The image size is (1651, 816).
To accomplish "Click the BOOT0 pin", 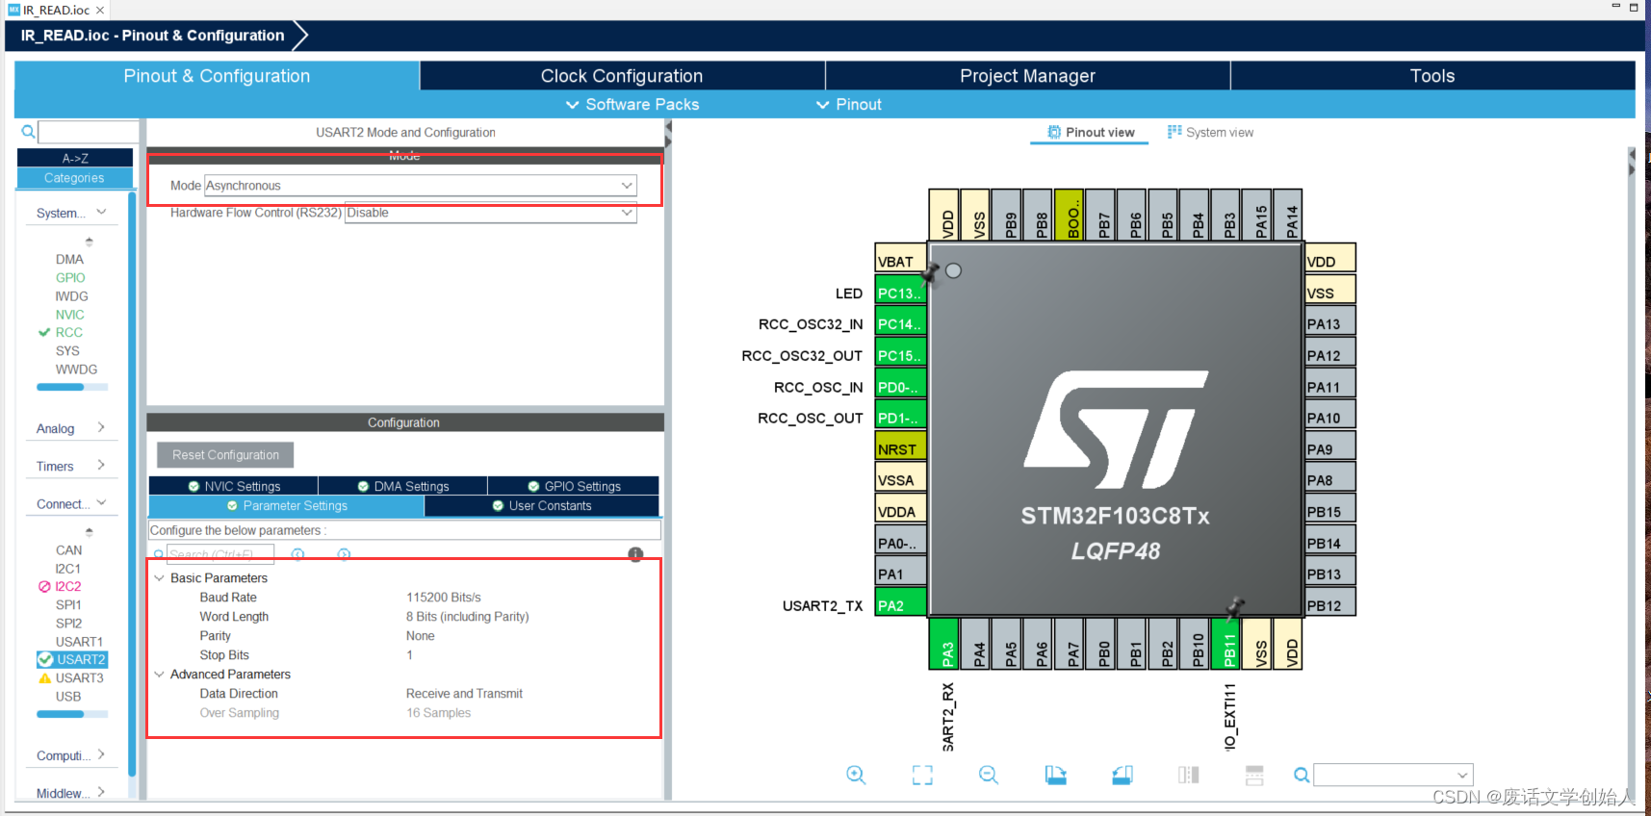I will coord(1069,215).
